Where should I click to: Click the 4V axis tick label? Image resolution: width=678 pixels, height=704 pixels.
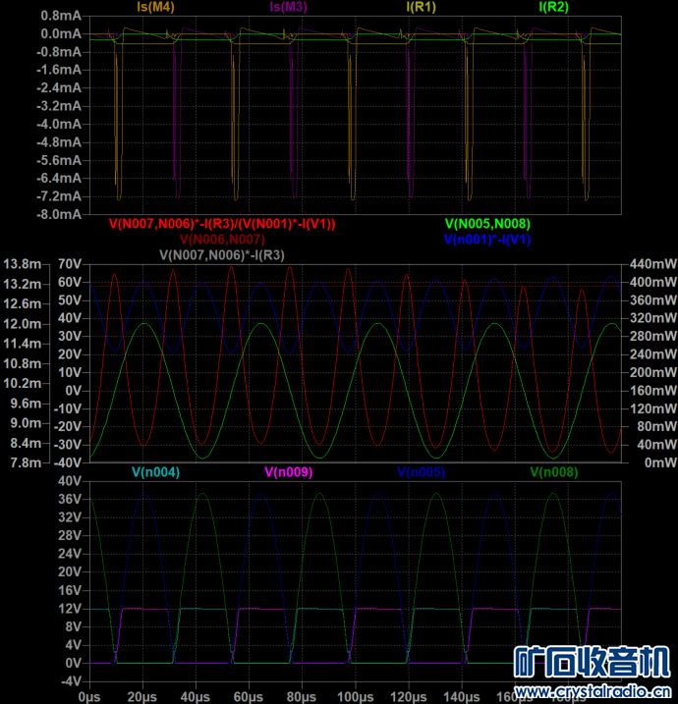click(74, 645)
